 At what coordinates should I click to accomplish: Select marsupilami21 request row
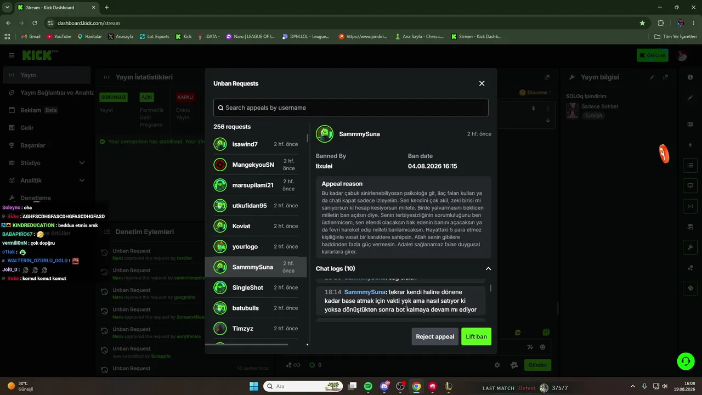click(256, 185)
